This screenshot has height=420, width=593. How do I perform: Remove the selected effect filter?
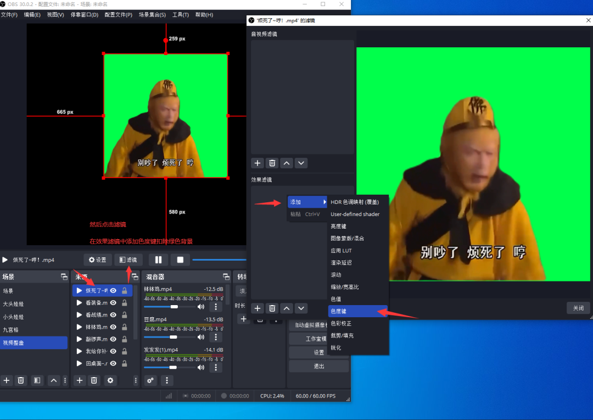coord(272,308)
